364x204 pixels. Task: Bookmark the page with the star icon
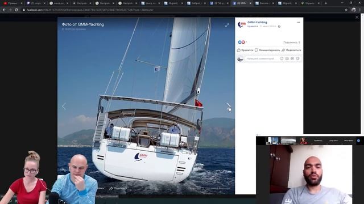point(346,10)
